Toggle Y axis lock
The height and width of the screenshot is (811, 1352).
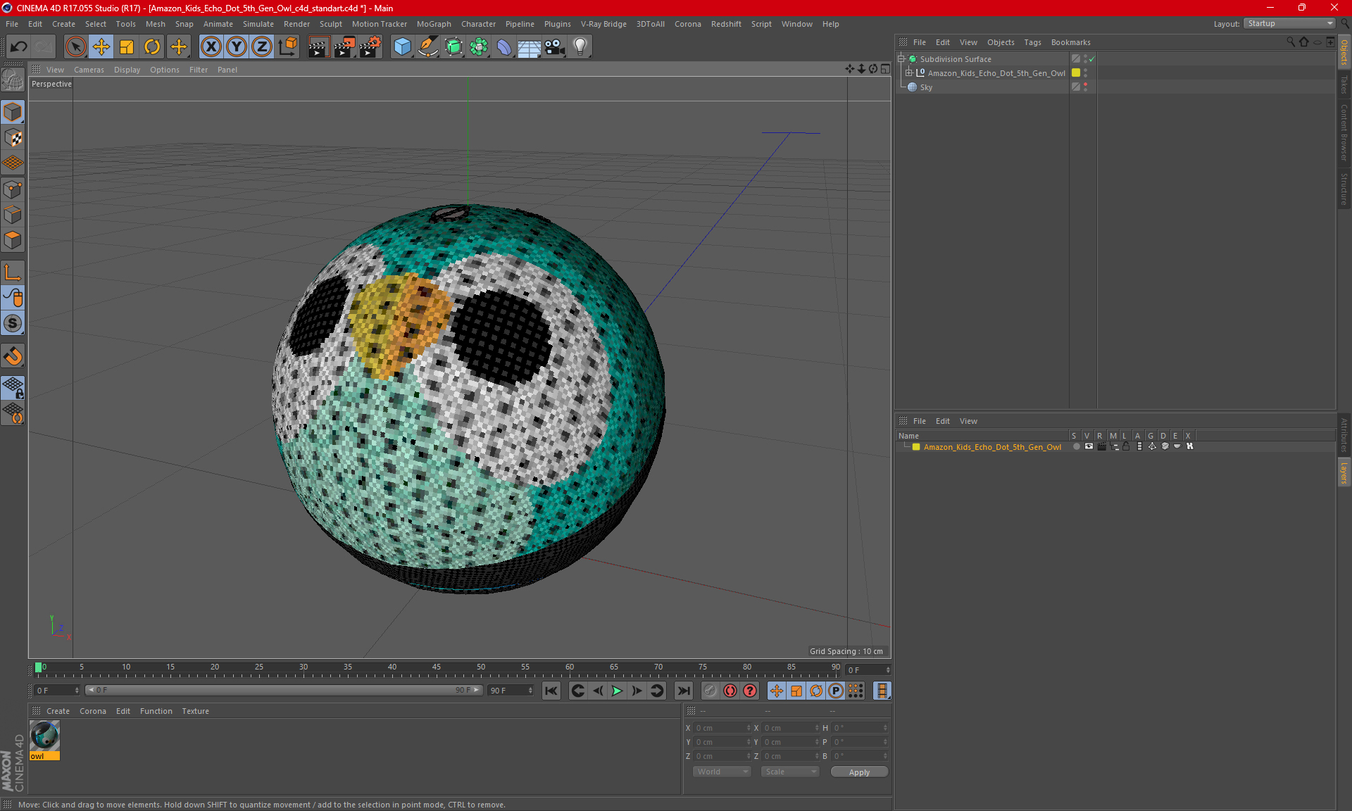237,47
